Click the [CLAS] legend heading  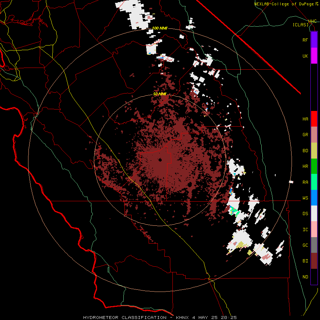tap(300, 25)
